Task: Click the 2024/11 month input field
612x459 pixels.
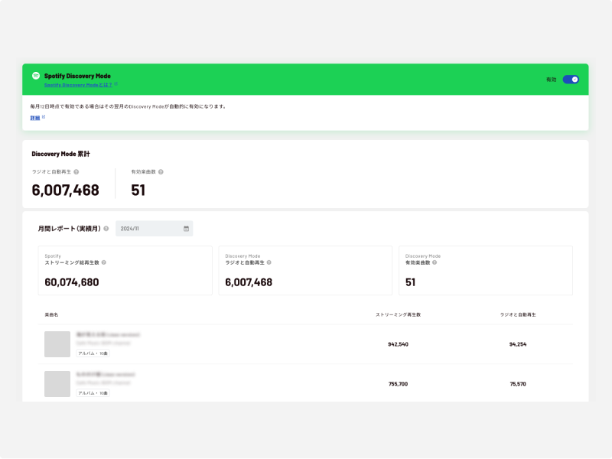Action: (149, 228)
